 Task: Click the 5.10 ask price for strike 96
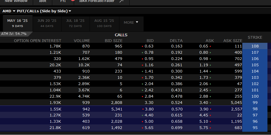pyautogui.click(x=204, y=121)
